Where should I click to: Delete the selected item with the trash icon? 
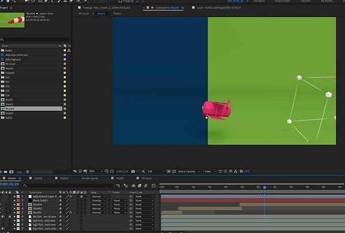tap(28, 172)
